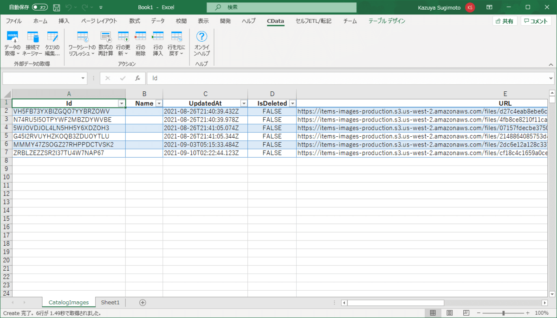Click the zoom slider in status bar

click(x=503, y=313)
